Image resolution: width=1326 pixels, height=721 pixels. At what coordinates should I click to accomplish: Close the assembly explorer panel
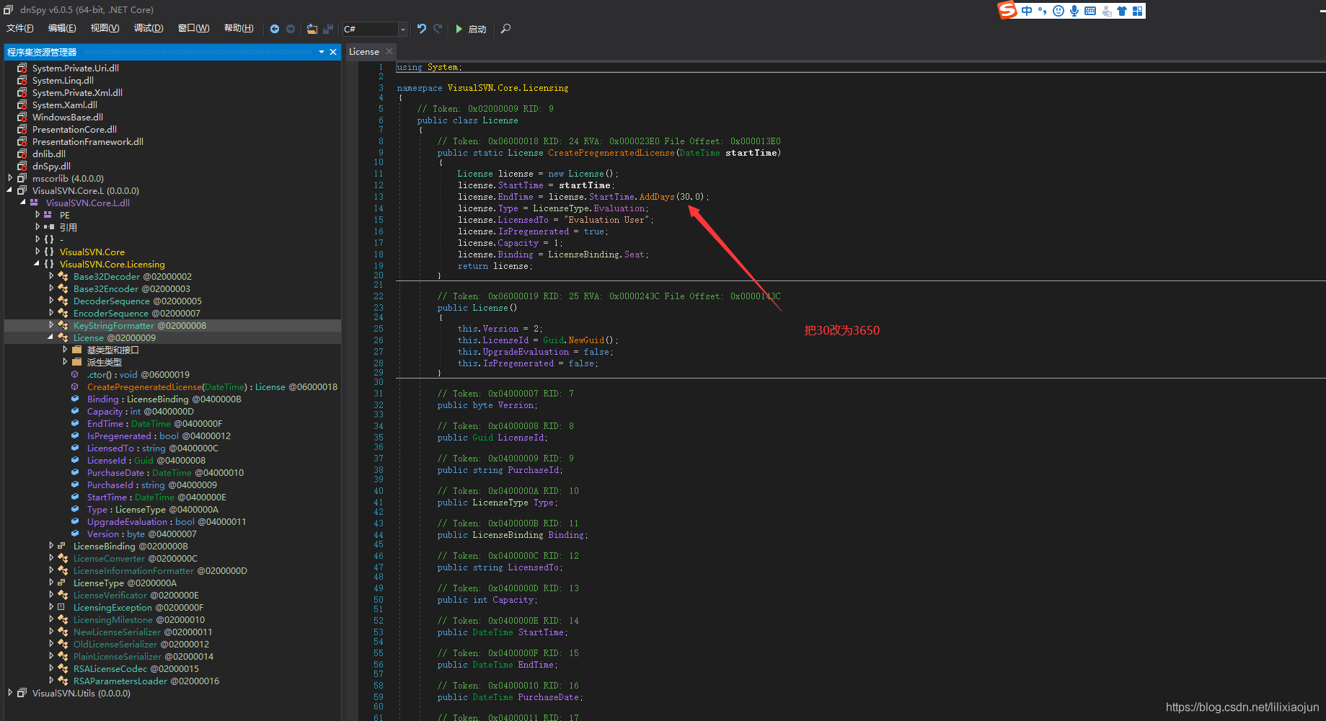click(x=333, y=52)
